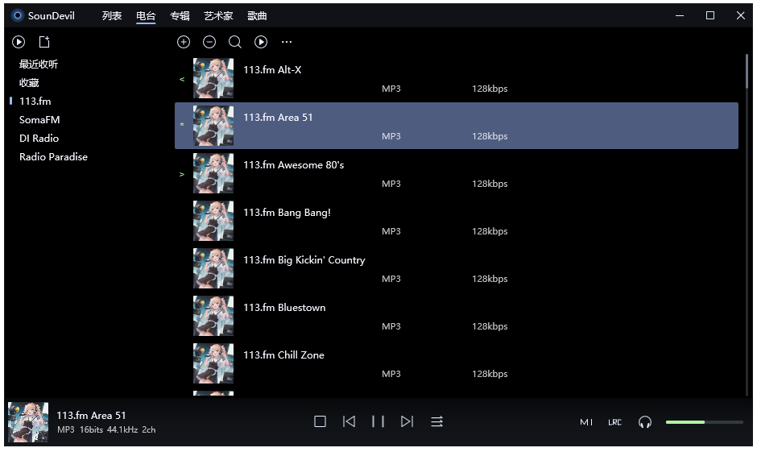Click the play icon in station toolbar

[261, 42]
